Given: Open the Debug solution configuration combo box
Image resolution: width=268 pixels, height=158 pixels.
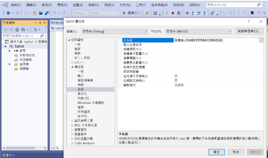Looking at the screenshot, I should click(82, 13).
